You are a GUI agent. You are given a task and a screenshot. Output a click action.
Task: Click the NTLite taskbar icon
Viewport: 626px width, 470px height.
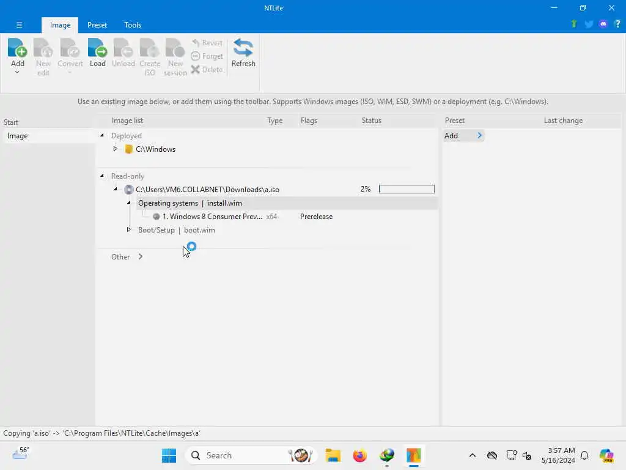click(414, 455)
